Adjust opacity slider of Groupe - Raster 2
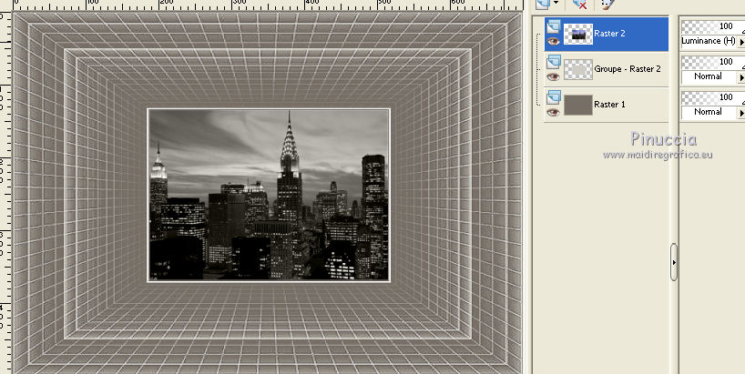This screenshot has height=374, width=745. [x=713, y=62]
